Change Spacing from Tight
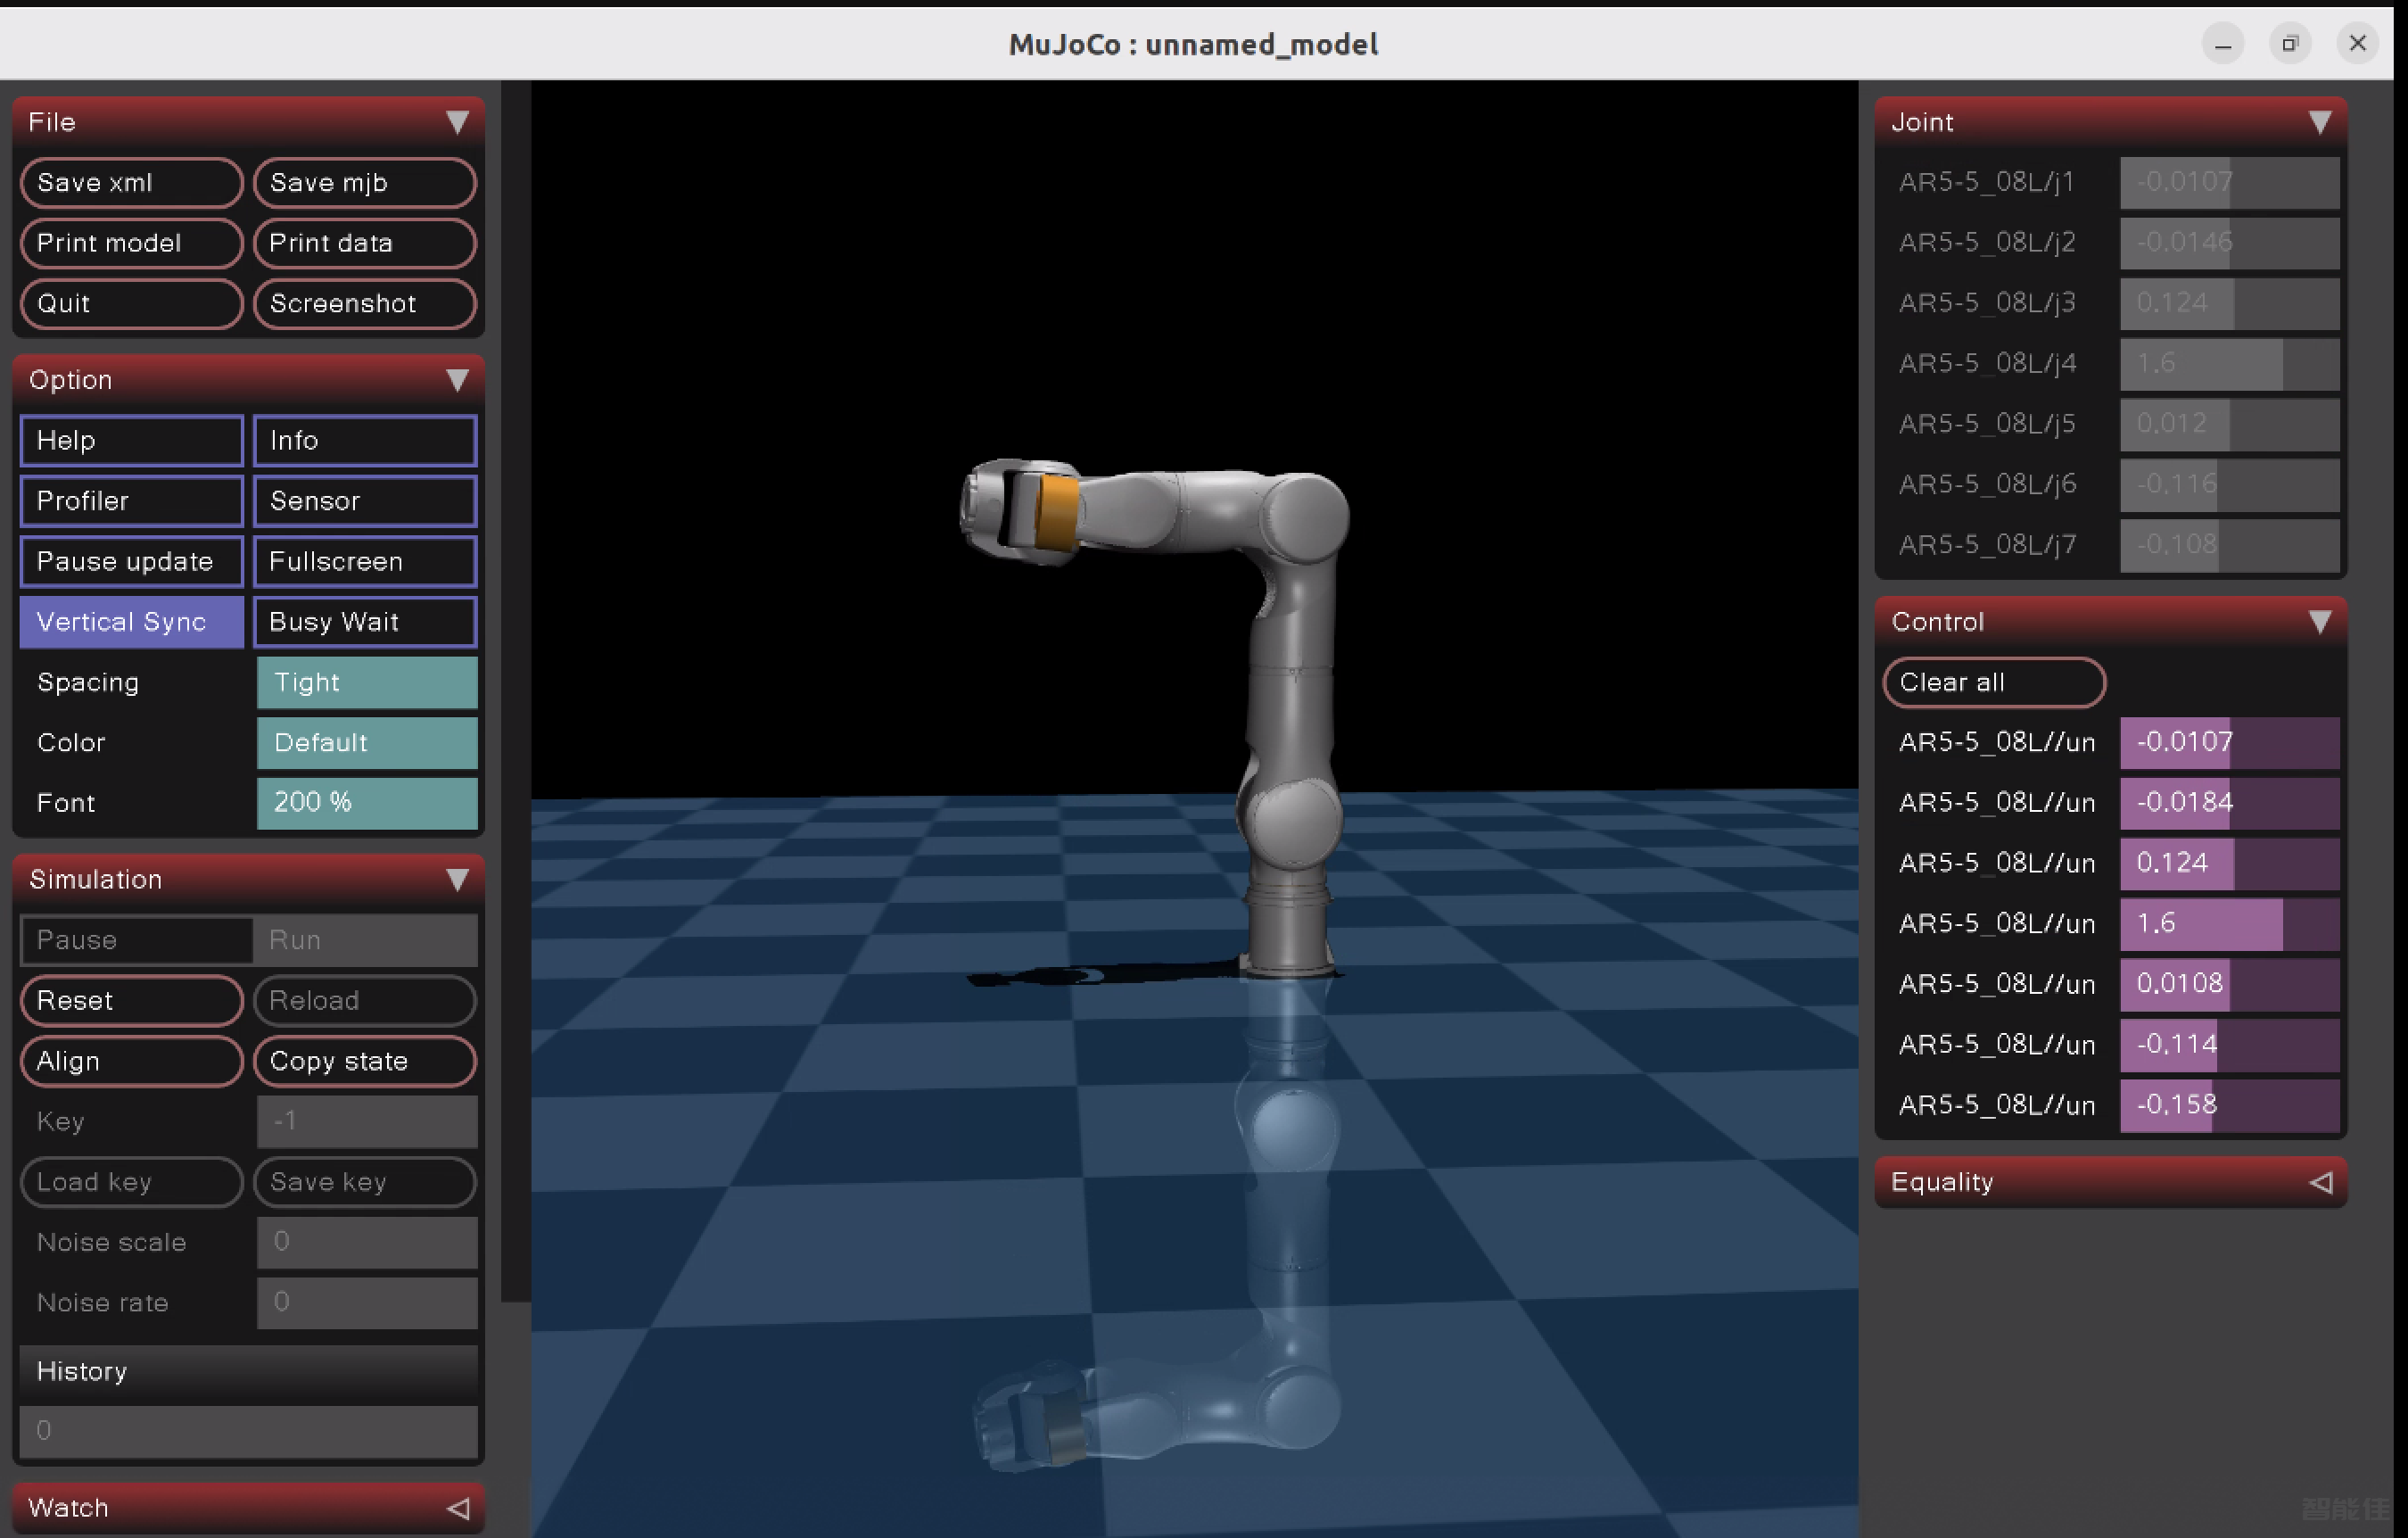This screenshot has width=2408, height=1538. click(x=367, y=682)
